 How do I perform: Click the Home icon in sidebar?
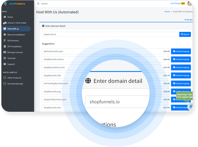click(5, 17)
